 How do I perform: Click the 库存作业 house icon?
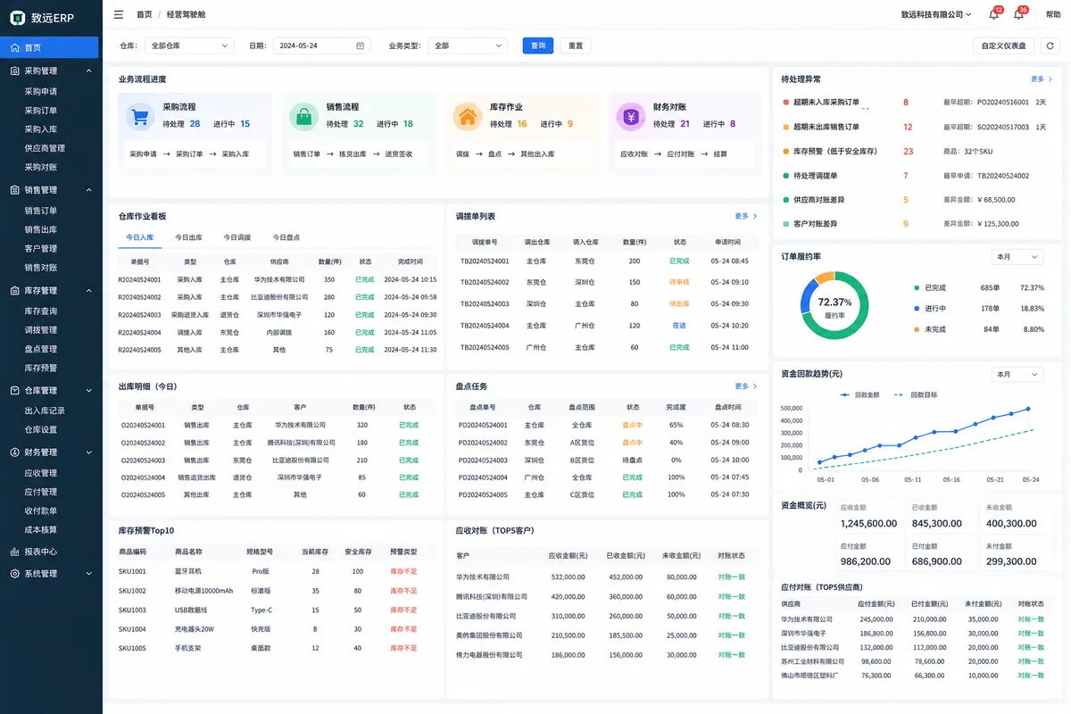click(x=467, y=116)
